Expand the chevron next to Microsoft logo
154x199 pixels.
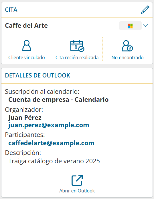[x=145, y=25]
